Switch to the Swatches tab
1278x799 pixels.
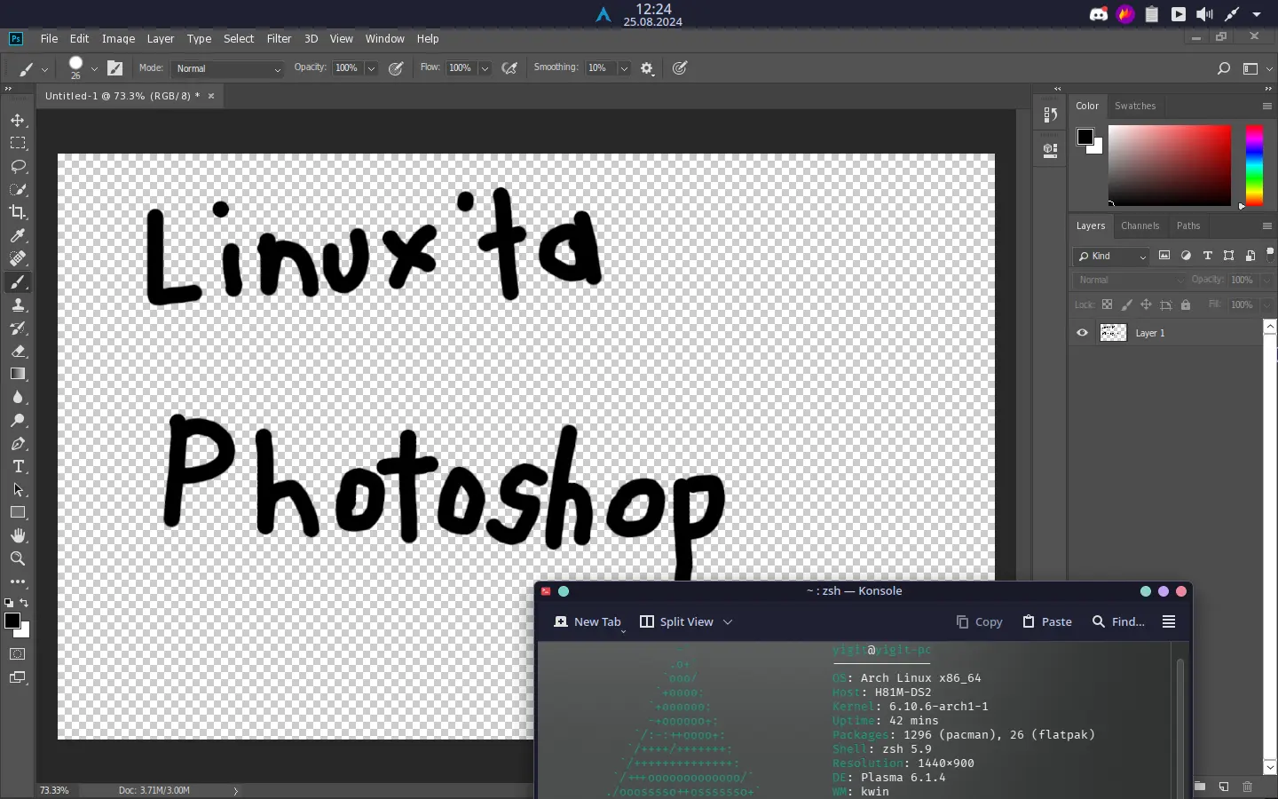pyautogui.click(x=1135, y=106)
